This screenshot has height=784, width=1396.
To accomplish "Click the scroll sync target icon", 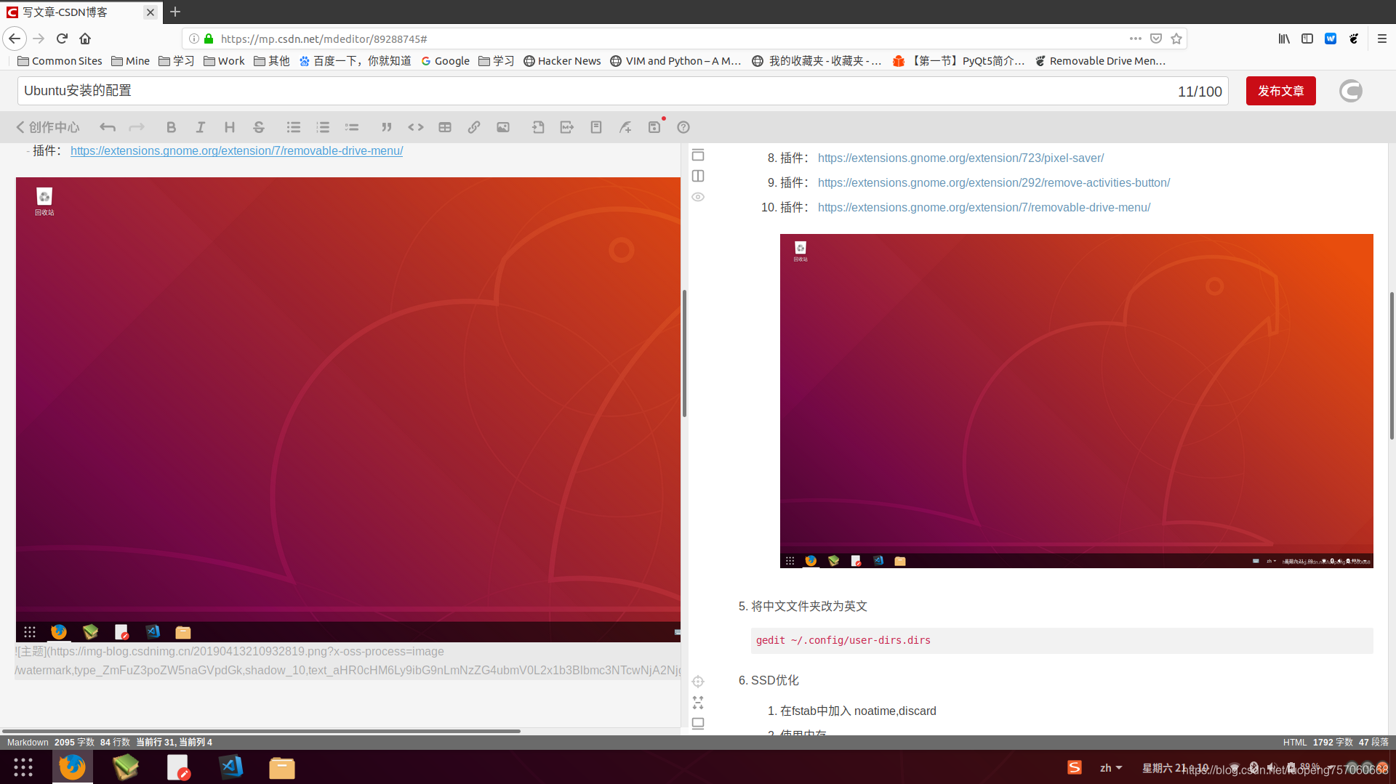I will tap(698, 682).
